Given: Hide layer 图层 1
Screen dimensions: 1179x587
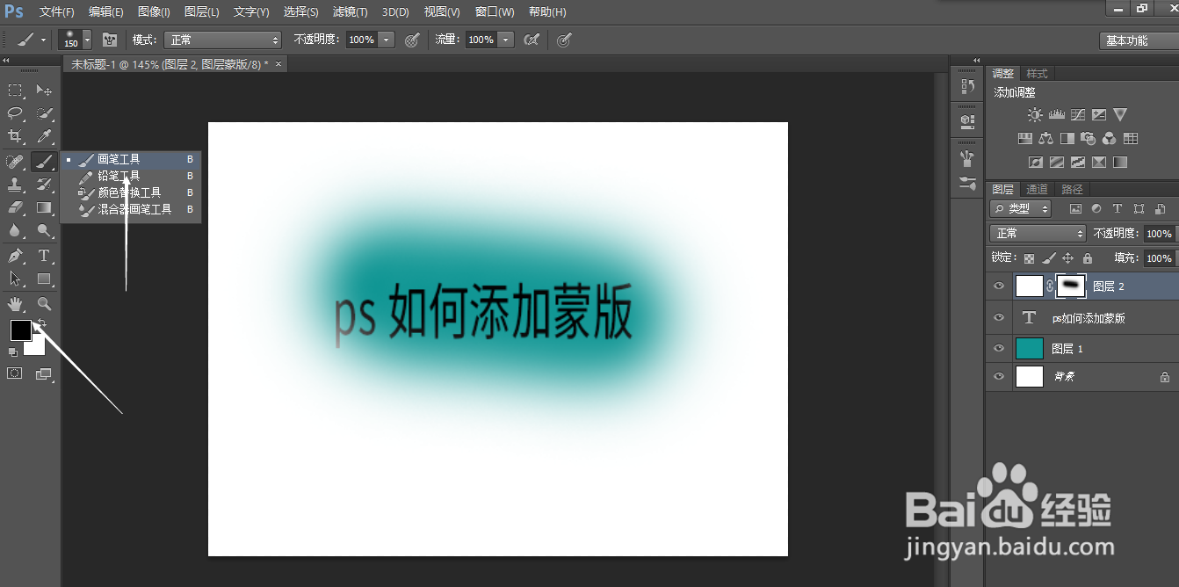Looking at the screenshot, I should pos(998,348).
